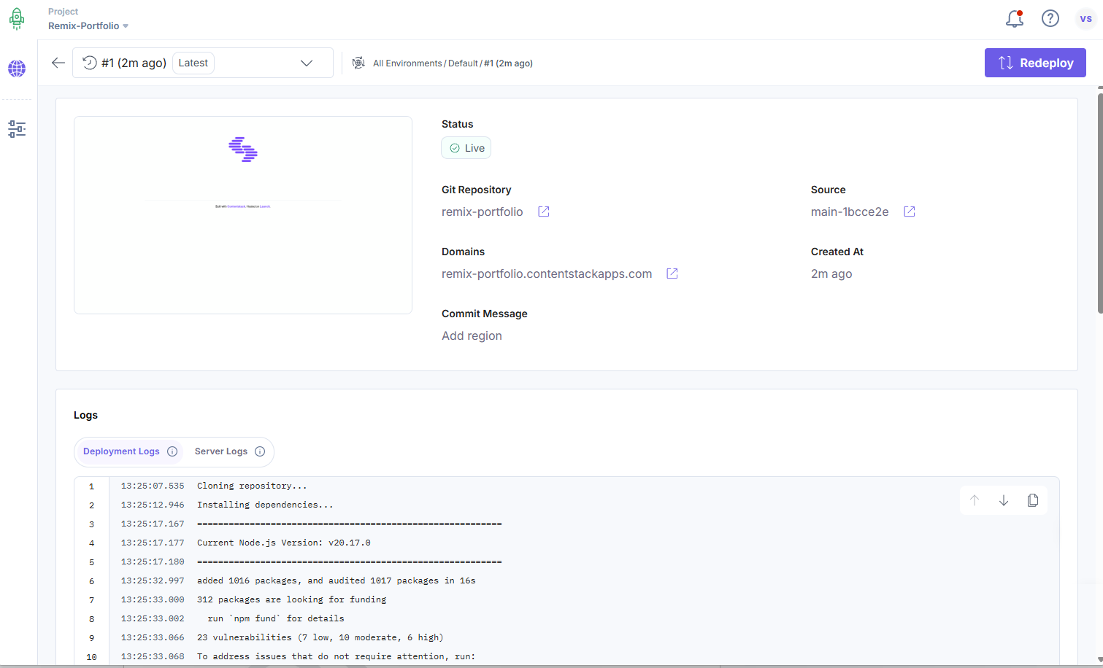
Task: Click log line 'To address issues that do not require attention'
Action: (x=336, y=656)
